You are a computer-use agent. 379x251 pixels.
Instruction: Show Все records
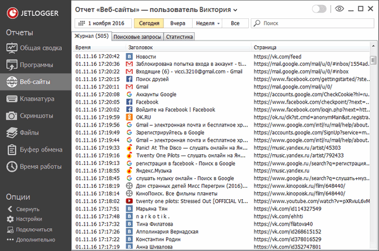(235, 23)
